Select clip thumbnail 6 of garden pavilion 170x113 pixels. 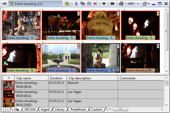(61, 58)
